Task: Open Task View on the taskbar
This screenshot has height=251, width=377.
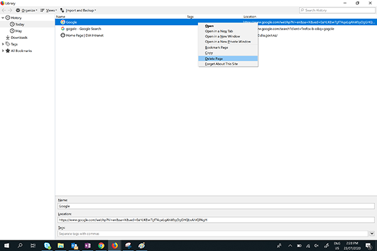Action: click(33, 245)
